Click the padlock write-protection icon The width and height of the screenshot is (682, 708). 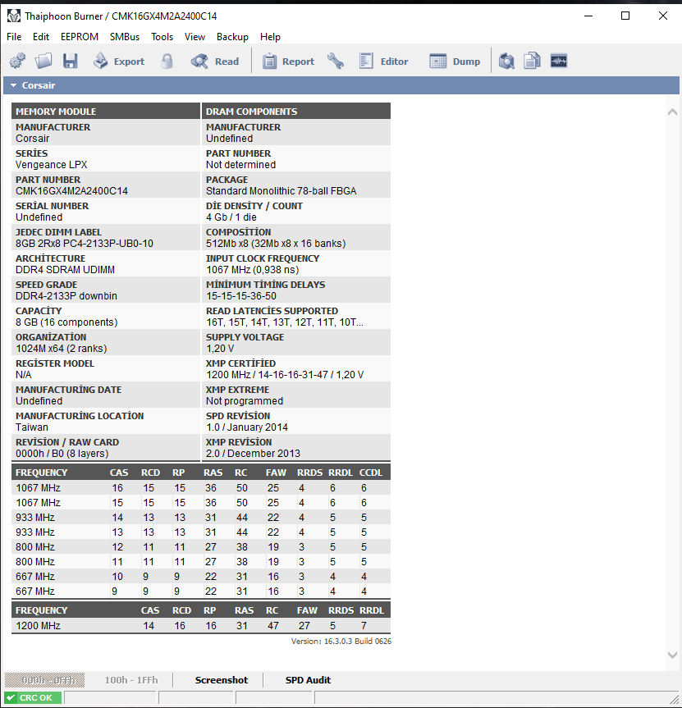pos(167,61)
